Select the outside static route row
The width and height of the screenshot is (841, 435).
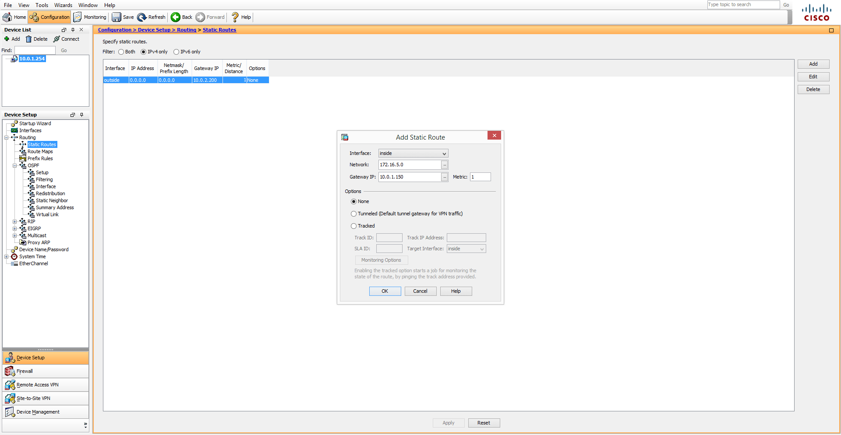pos(186,80)
